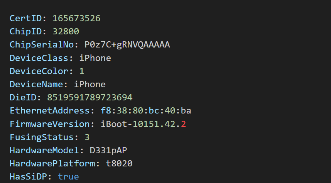
Task: Click the ChipID key label
Action: tap(27, 31)
